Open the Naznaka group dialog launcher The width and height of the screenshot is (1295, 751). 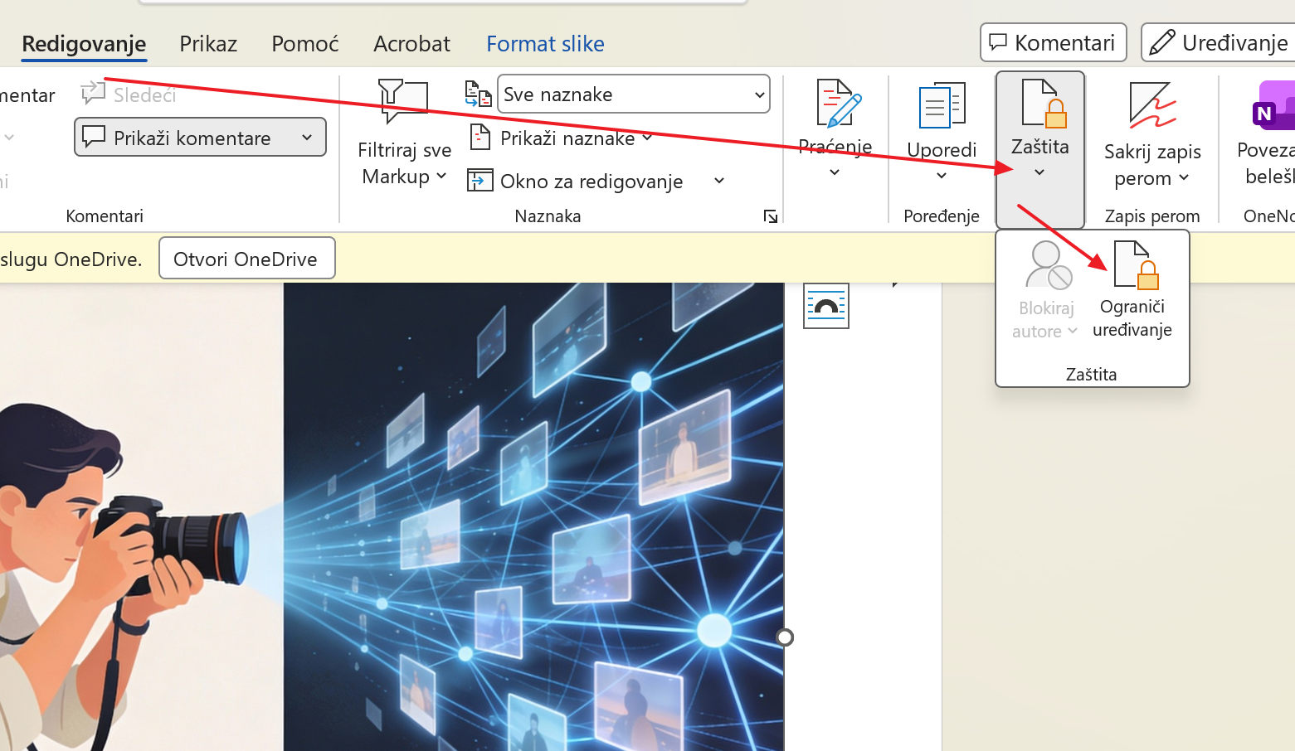[770, 216]
